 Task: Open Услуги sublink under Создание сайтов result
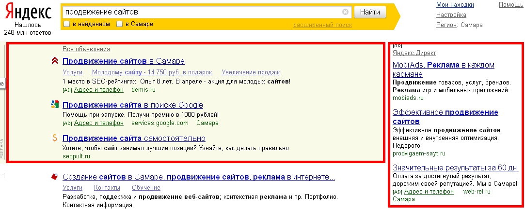pyautogui.click(x=72, y=188)
